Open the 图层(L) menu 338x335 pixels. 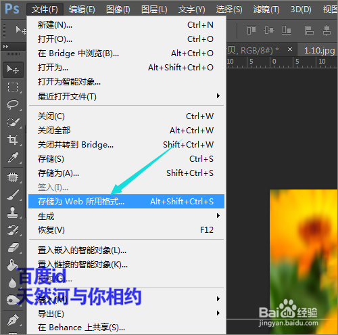[154, 9]
